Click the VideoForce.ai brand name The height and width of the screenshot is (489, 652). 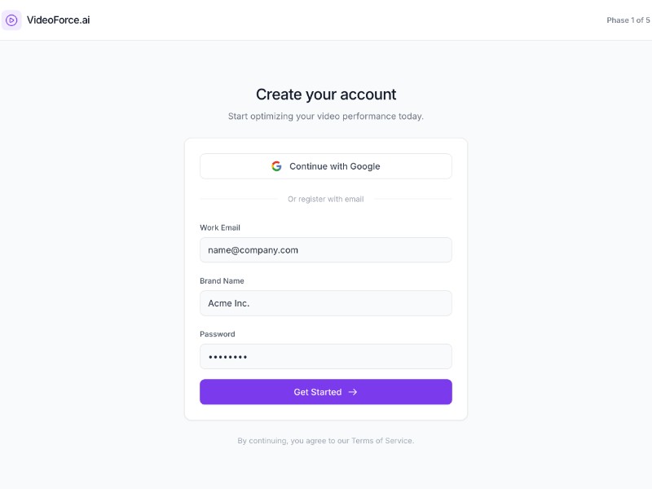(x=58, y=20)
